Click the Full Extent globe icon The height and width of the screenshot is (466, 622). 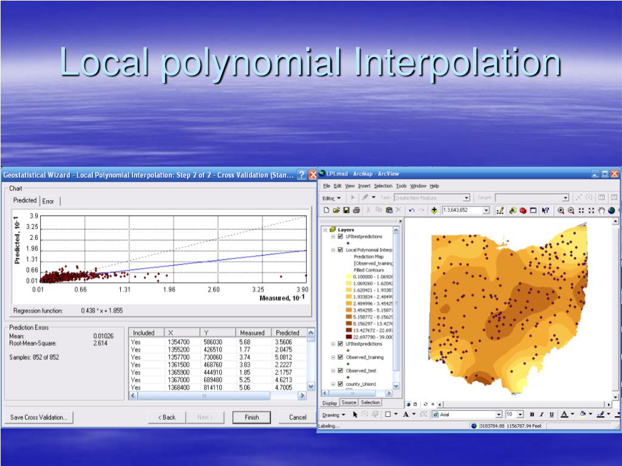click(611, 211)
